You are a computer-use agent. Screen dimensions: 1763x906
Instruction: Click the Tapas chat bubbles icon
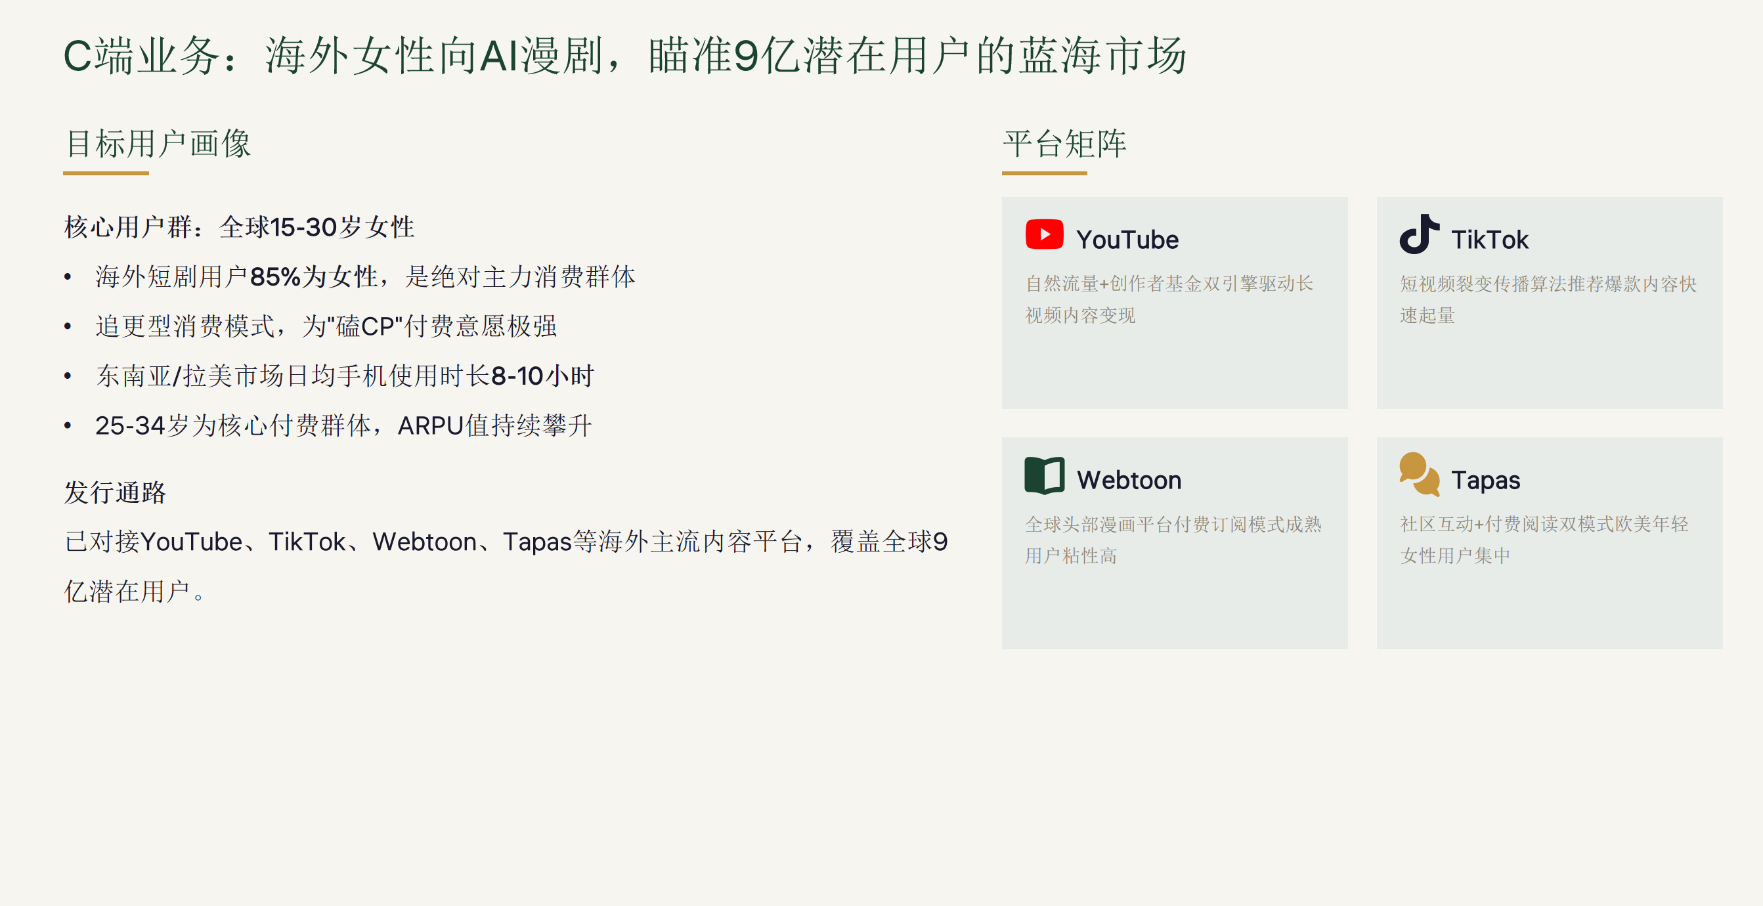coord(1419,474)
